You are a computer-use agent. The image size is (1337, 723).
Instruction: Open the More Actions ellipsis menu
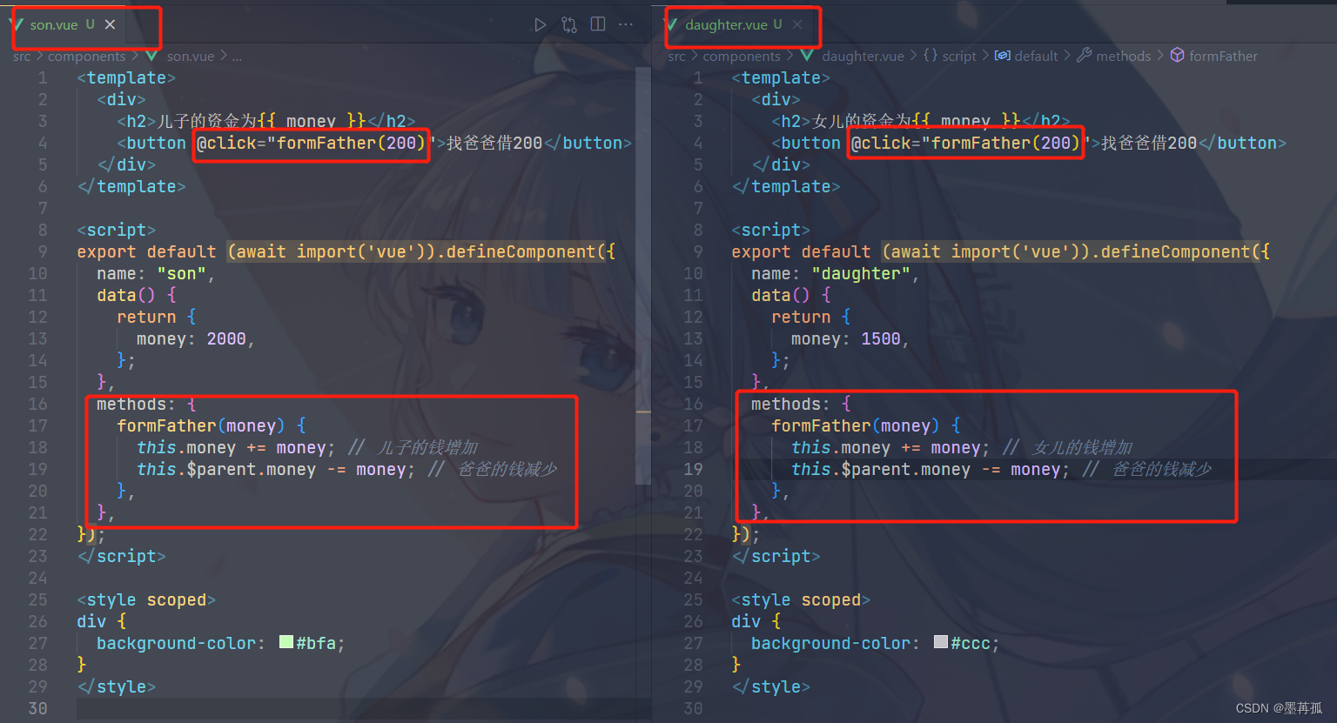(626, 24)
